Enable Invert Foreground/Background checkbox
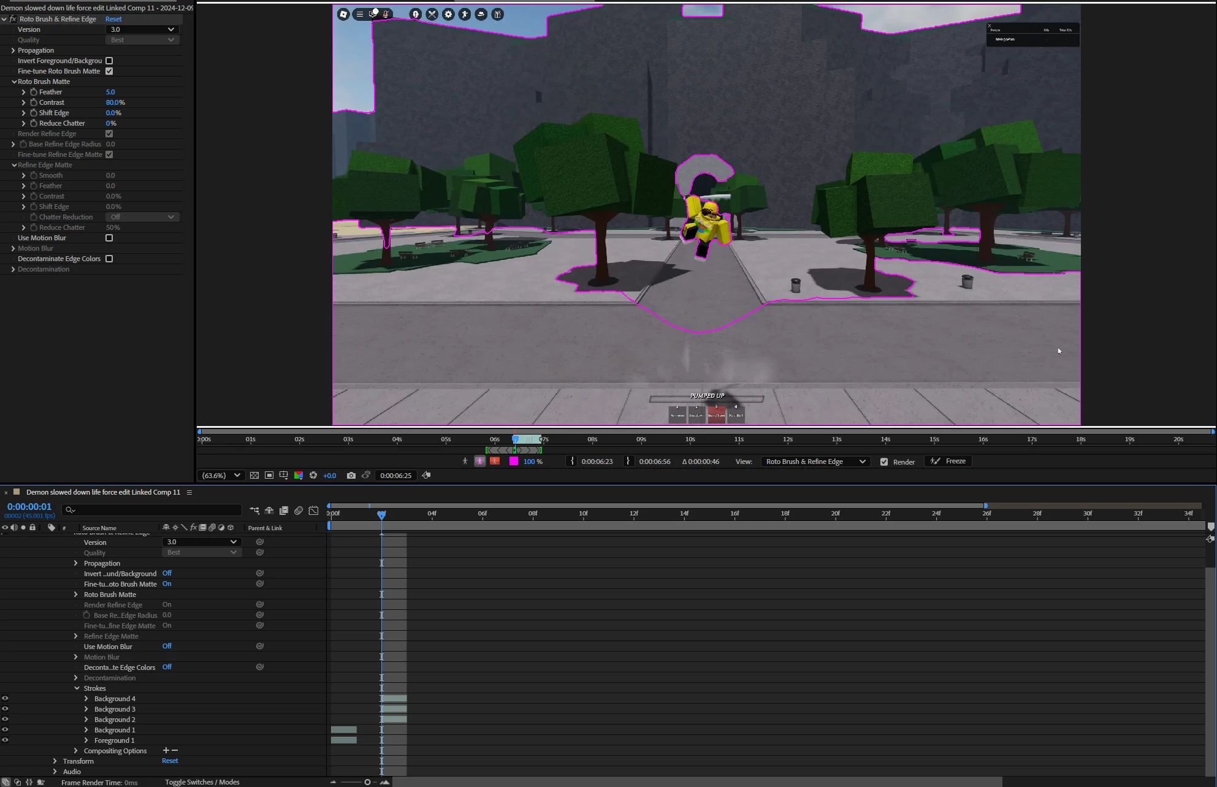 point(109,61)
